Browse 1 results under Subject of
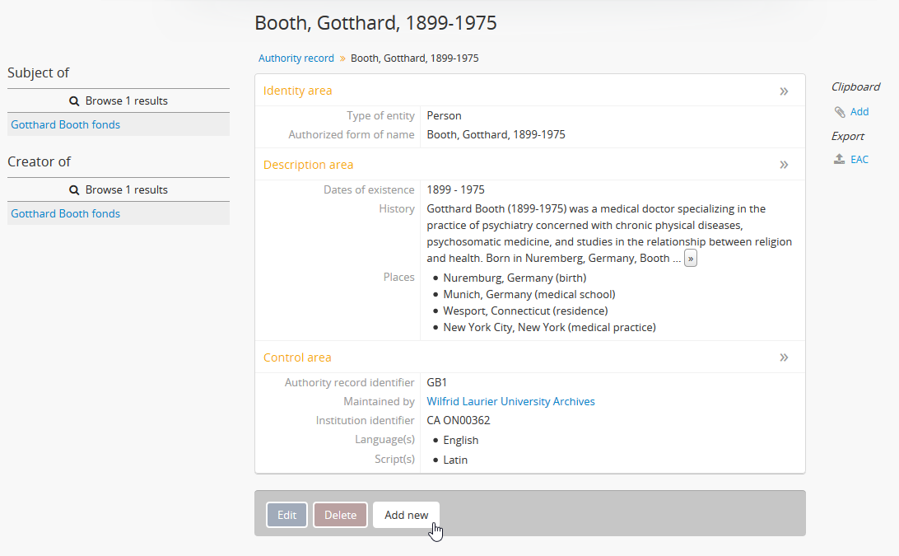This screenshot has height=556, width=899. pyautogui.click(x=126, y=101)
